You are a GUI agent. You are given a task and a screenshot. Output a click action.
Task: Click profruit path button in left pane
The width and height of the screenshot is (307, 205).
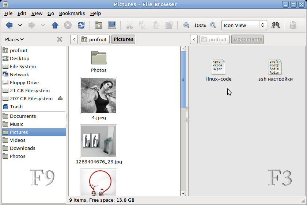95,39
